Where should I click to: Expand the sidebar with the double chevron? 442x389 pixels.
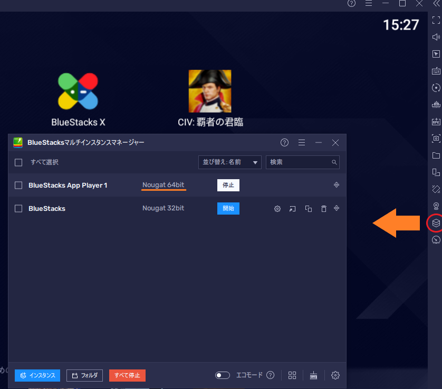[x=436, y=3]
